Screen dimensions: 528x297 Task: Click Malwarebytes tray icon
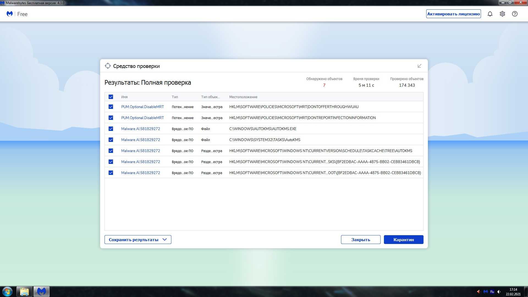click(485, 292)
